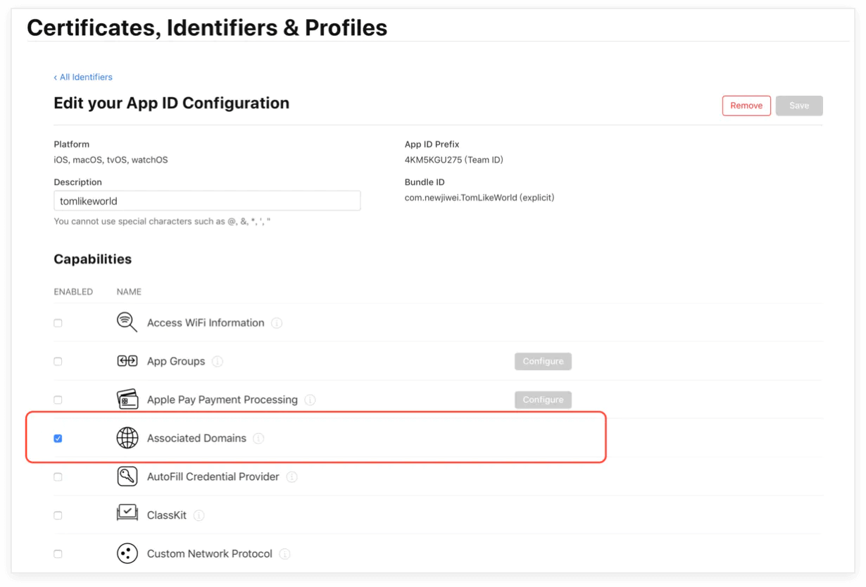This screenshot has width=866, height=587.
Task: Open info tooltip for Access WiFi Information
Action: click(x=277, y=323)
